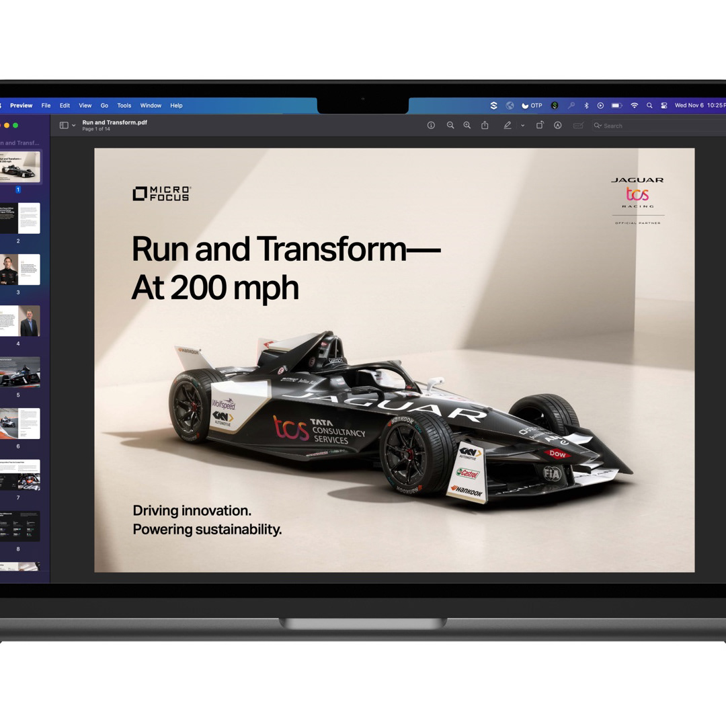
Task: Click the 'Powering sustainability.' text line
Action: pos(207,530)
